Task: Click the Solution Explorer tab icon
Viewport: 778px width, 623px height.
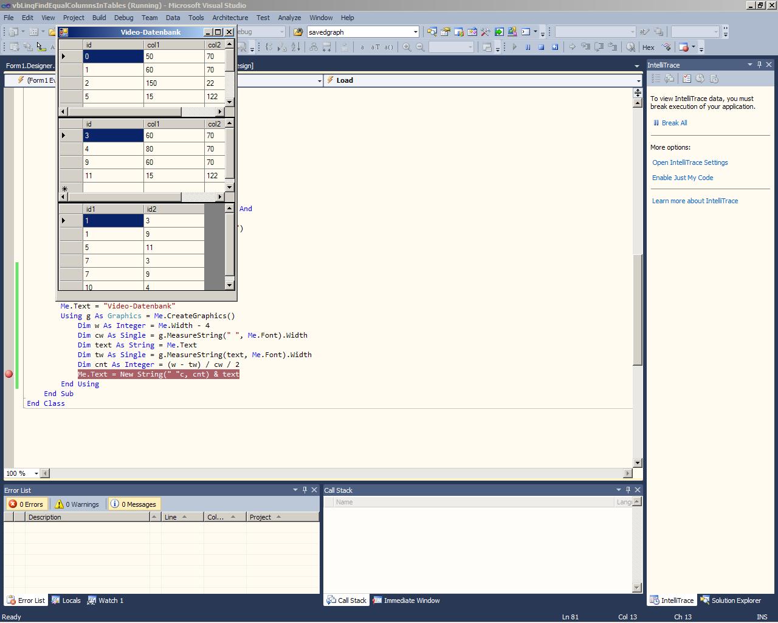Action: pyautogui.click(x=705, y=600)
